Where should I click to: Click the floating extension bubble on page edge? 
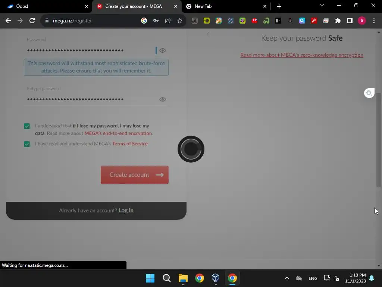click(x=369, y=93)
